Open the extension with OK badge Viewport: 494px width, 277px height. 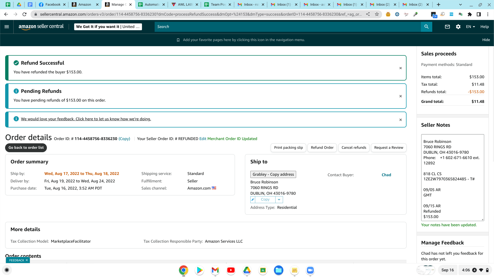pyautogui.click(x=434, y=15)
